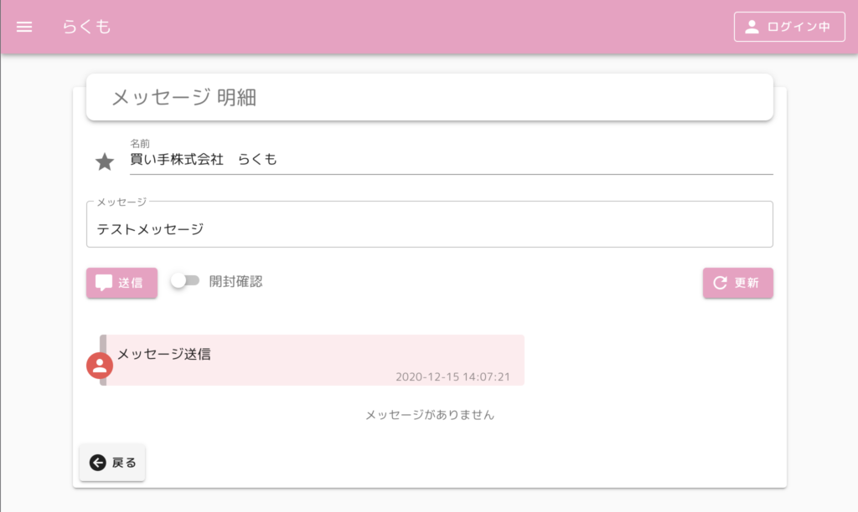Click the back arrow icon in 戻る
This screenshot has height=512, width=858.
tap(98, 463)
